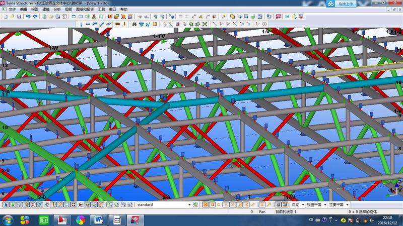
Task: Click the Save icon in the top toolbar
Action: pyautogui.click(x=19, y=17)
